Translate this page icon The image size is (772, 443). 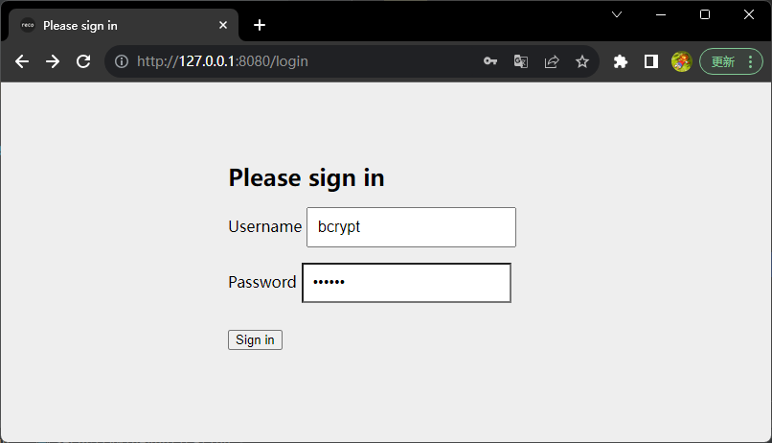pyautogui.click(x=521, y=61)
